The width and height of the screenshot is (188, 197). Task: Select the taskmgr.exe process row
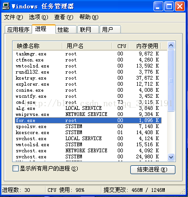[88, 54]
